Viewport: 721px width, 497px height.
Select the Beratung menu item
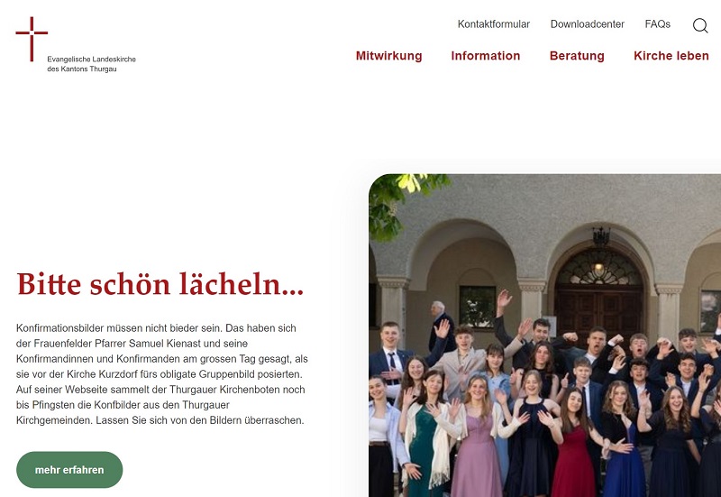click(577, 56)
